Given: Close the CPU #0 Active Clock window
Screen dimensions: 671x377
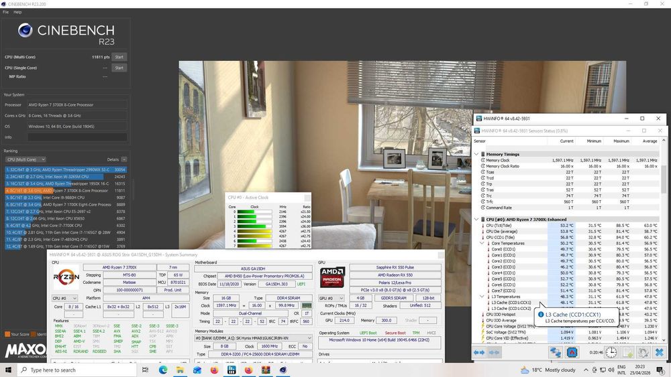Looking at the screenshot, I should (307, 198).
